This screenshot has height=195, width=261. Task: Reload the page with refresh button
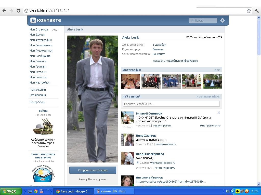coord(18,11)
